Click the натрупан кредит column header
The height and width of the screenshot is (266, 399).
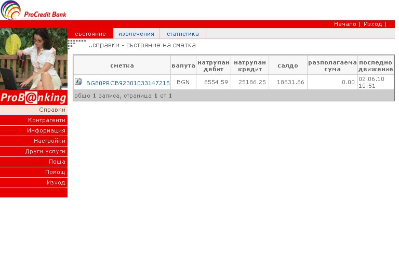[250, 65]
